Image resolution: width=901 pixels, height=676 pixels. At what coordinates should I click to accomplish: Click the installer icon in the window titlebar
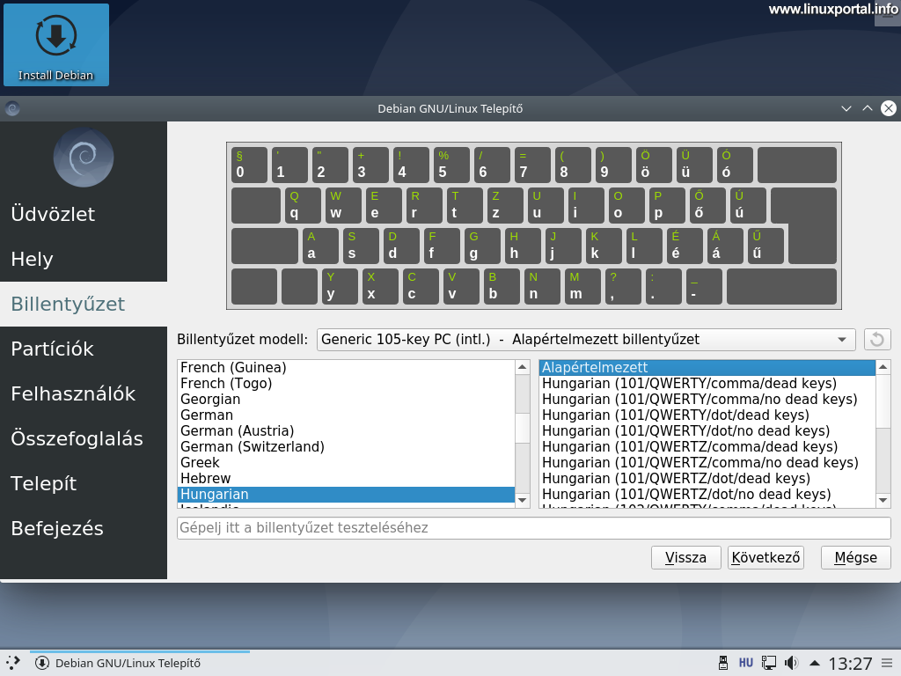pos(12,108)
